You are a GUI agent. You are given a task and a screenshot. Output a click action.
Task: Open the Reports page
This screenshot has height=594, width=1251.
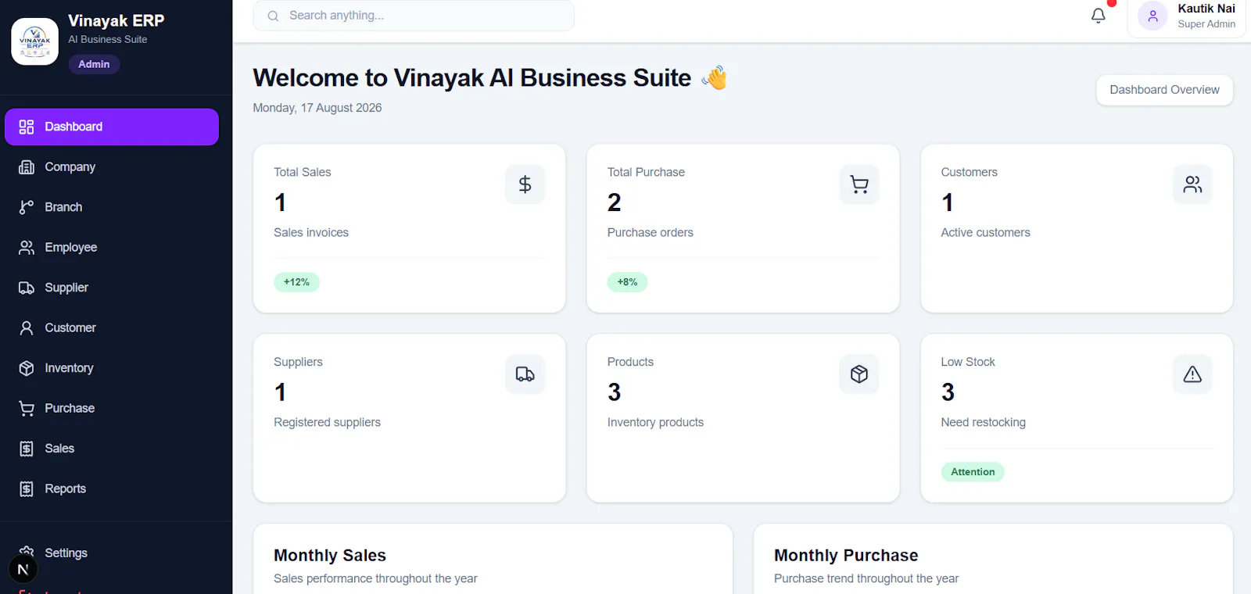[112, 489]
